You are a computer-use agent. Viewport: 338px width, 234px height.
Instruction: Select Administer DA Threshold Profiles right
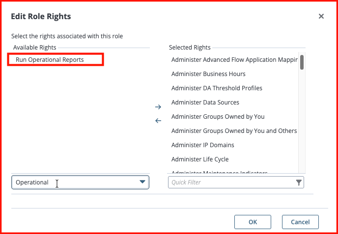click(x=234, y=88)
